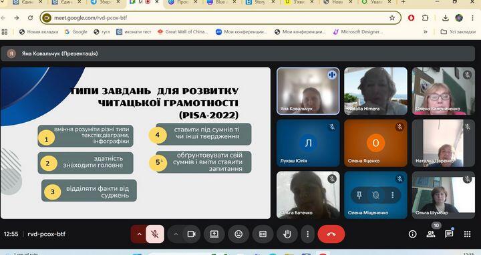The width and height of the screenshot is (481, 255).
Task: Open the chat with everyone icon
Action: (449, 234)
